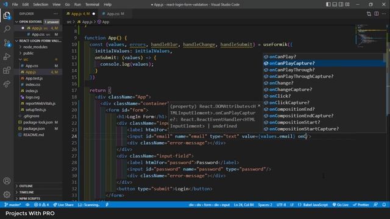390x219 pixels.
Task: Open the Edit menu
Action: click(x=26, y=4)
